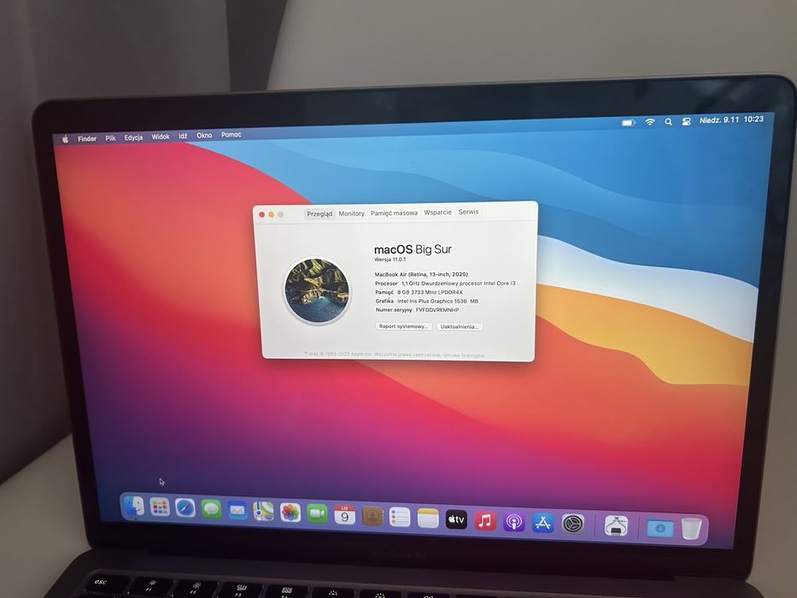Open Music app in the Dock

tap(485, 521)
